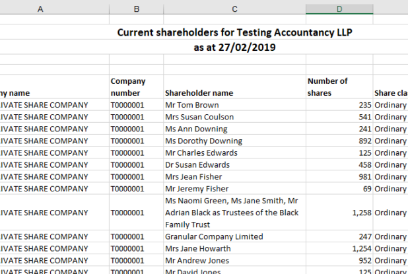The height and width of the screenshot is (274, 408).
Task: Select the 'as at 27/02/2019' date cell
Action: pyautogui.click(x=235, y=48)
